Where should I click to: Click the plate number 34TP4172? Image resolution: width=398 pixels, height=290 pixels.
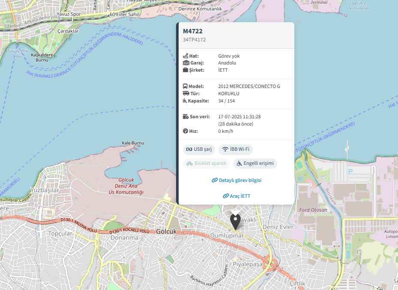click(195, 40)
